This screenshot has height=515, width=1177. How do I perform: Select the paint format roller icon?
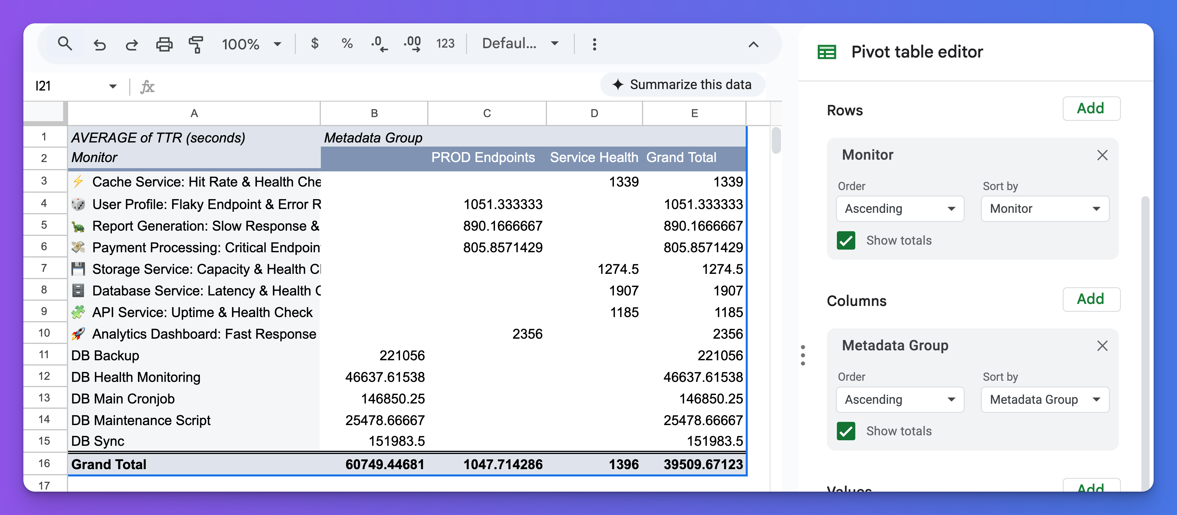(x=196, y=44)
